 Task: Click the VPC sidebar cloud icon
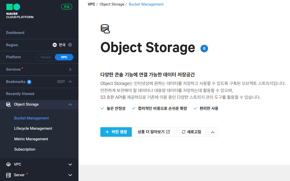(8, 164)
